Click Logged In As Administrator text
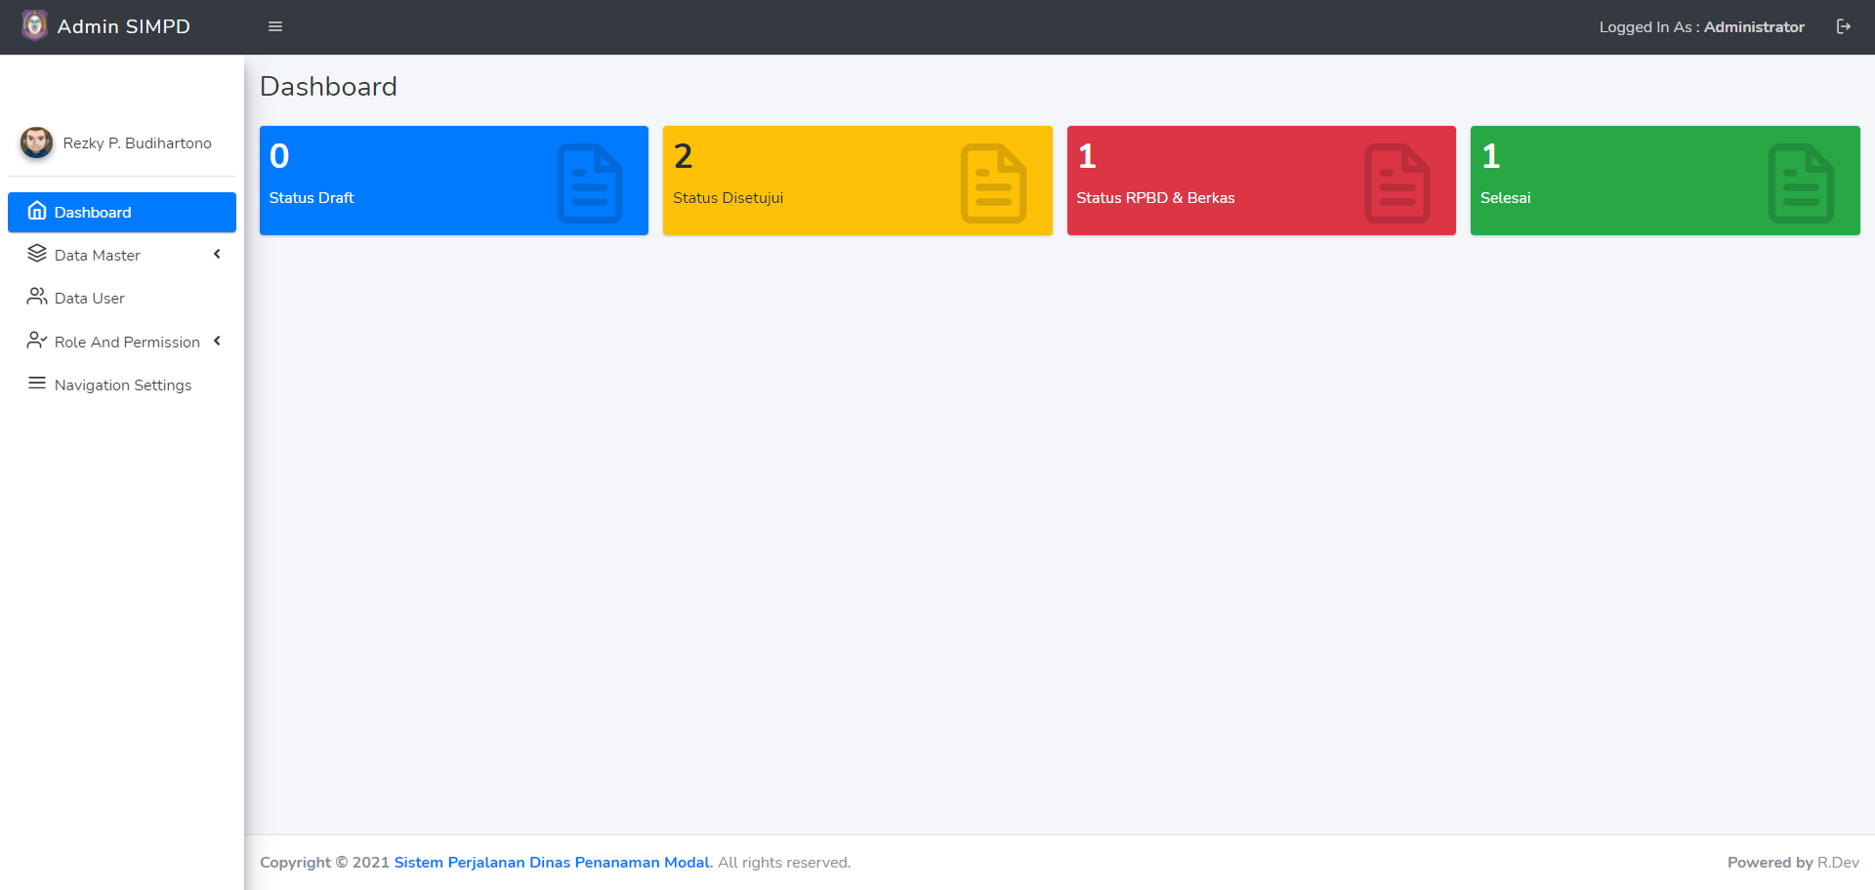 click(1701, 26)
